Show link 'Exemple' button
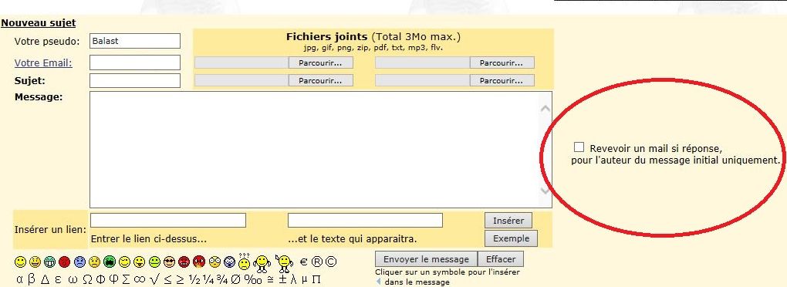The width and height of the screenshot is (787, 287). [x=511, y=238]
